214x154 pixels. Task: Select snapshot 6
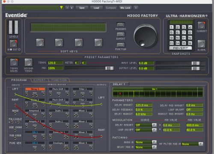178,33
